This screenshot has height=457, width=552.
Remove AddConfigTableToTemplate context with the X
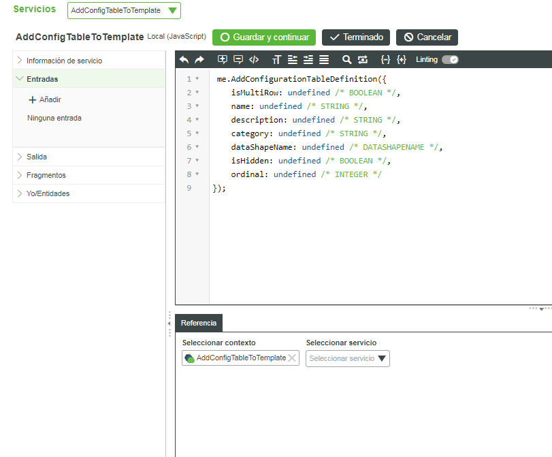click(292, 358)
